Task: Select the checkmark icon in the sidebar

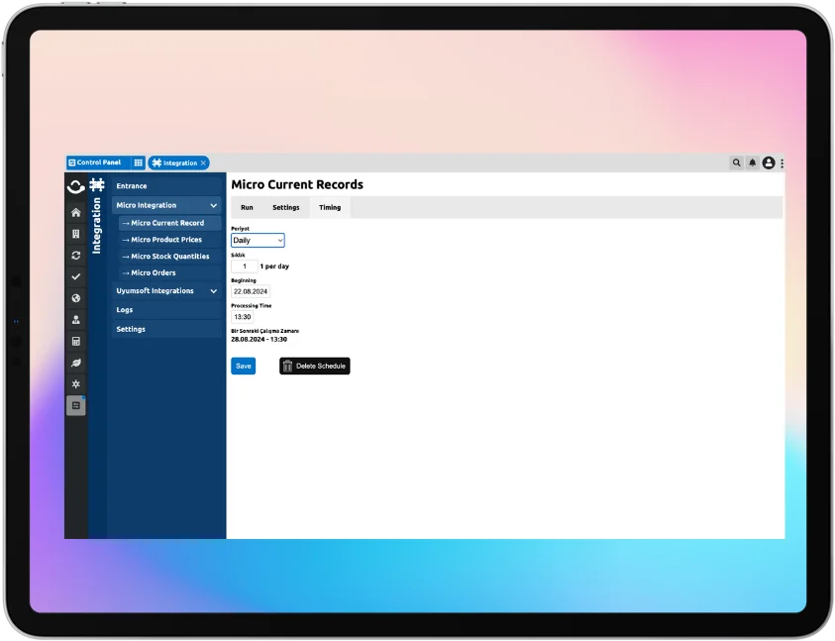Action: click(75, 275)
